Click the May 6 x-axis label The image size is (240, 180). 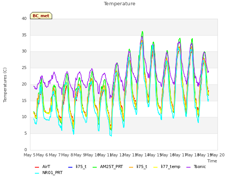(x=42, y=155)
